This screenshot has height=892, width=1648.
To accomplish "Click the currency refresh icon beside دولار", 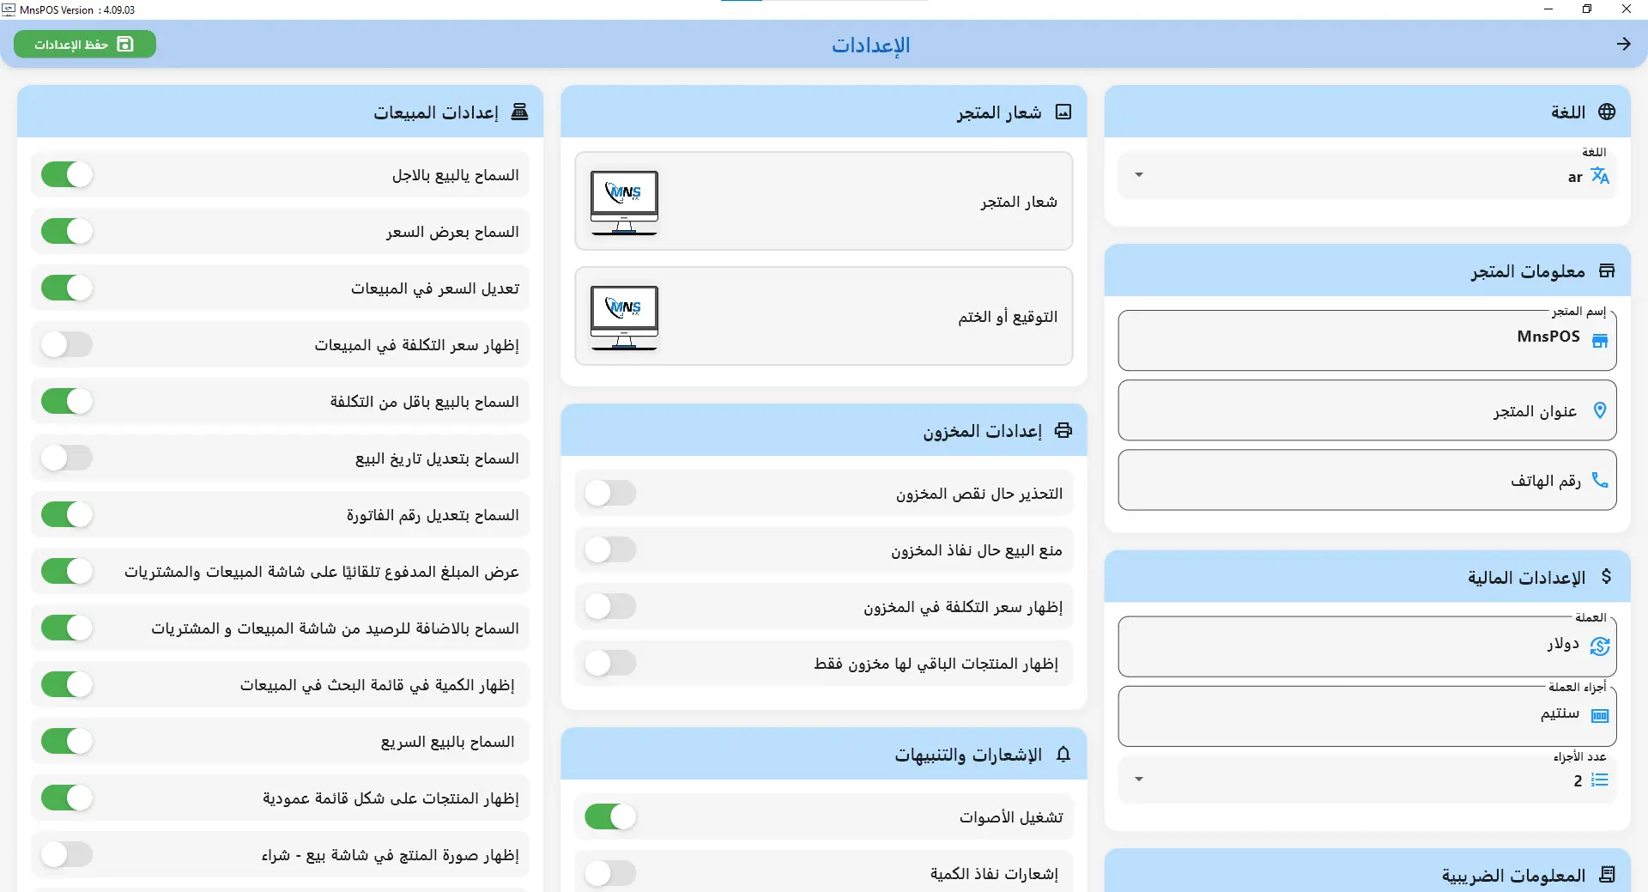I will [x=1600, y=646].
